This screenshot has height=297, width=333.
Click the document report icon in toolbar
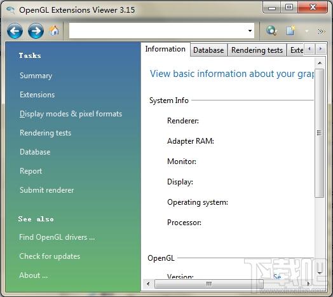pyautogui.click(x=290, y=31)
